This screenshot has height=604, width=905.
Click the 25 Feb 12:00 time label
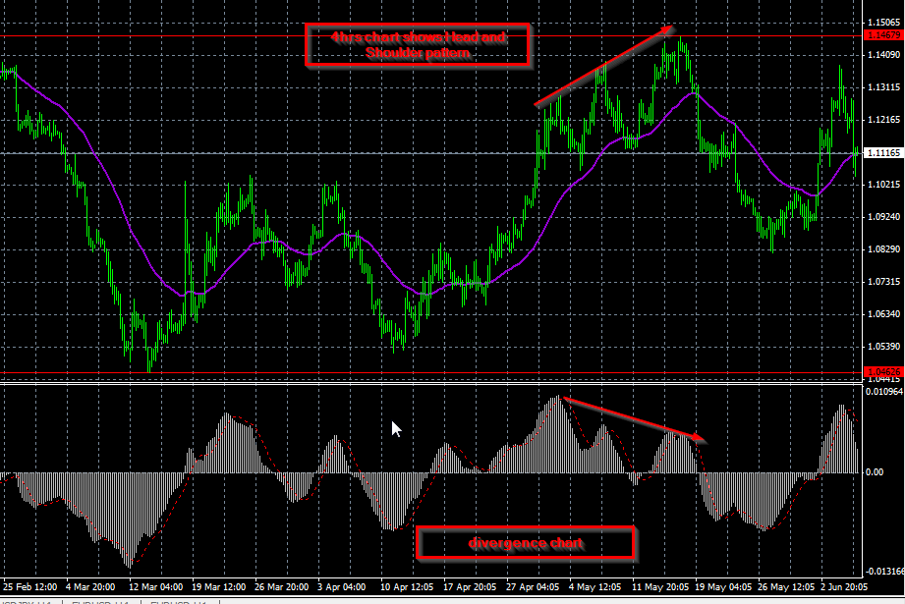[30, 587]
